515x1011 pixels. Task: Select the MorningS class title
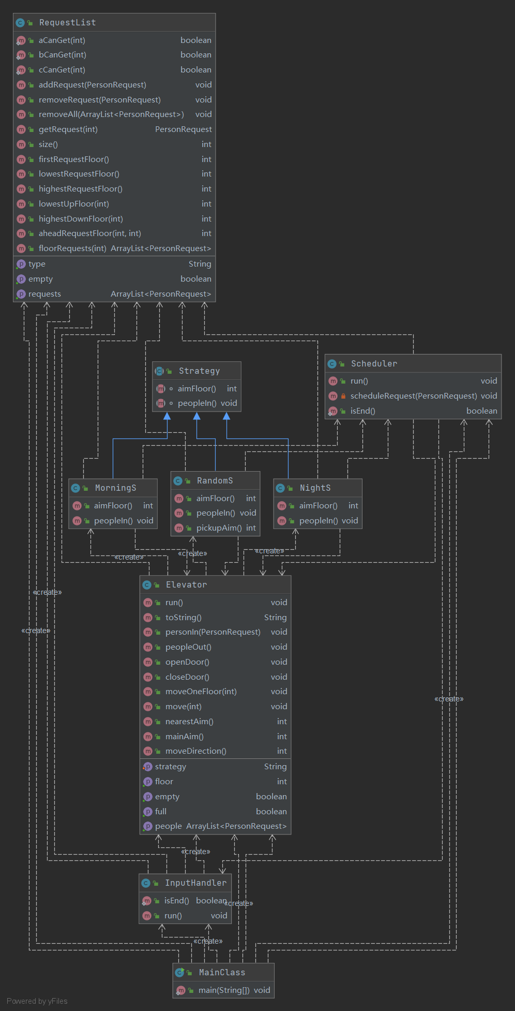116,488
